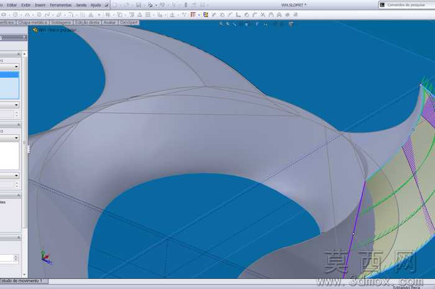
Task: Open the Exibir menu
Action: click(26, 5)
